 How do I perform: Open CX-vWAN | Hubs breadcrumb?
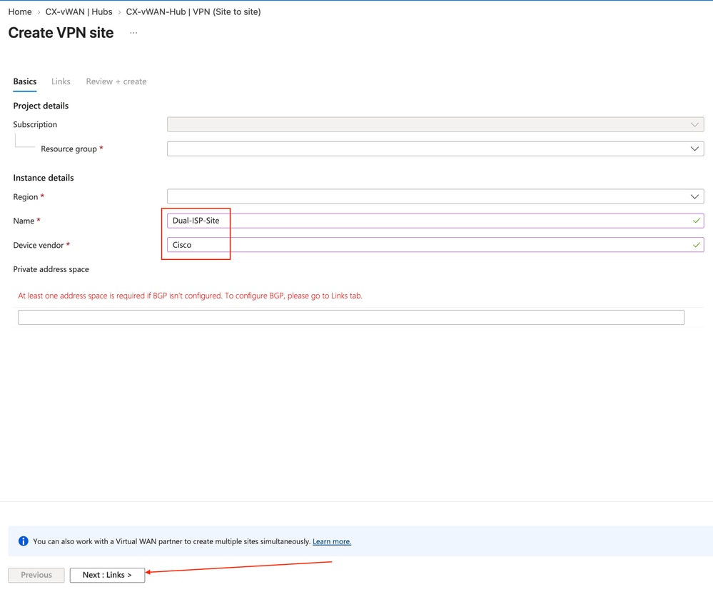(x=79, y=12)
